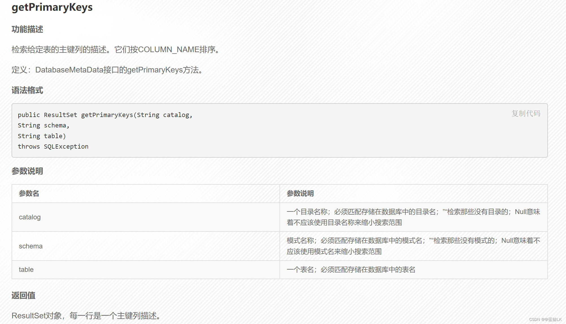Click the 参数说明 section heading
The width and height of the screenshot is (566, 324).
[x=27, y=171]
